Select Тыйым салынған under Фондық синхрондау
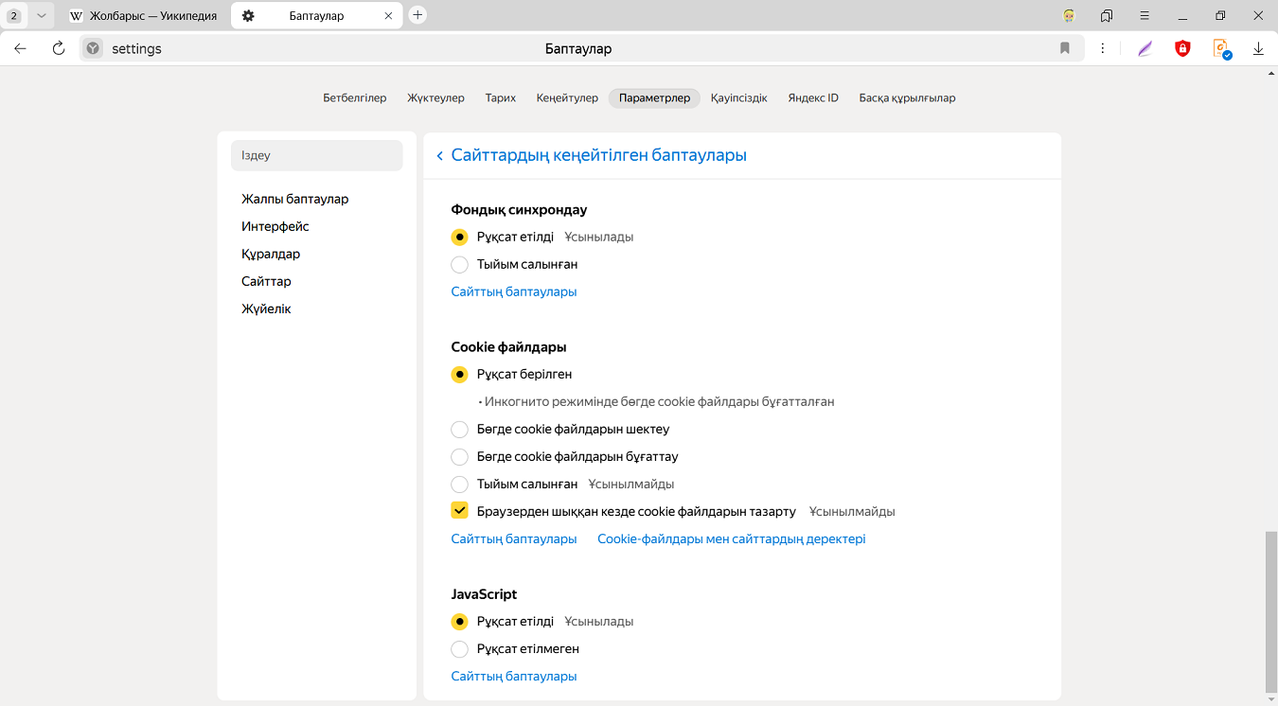 [460, 265]
